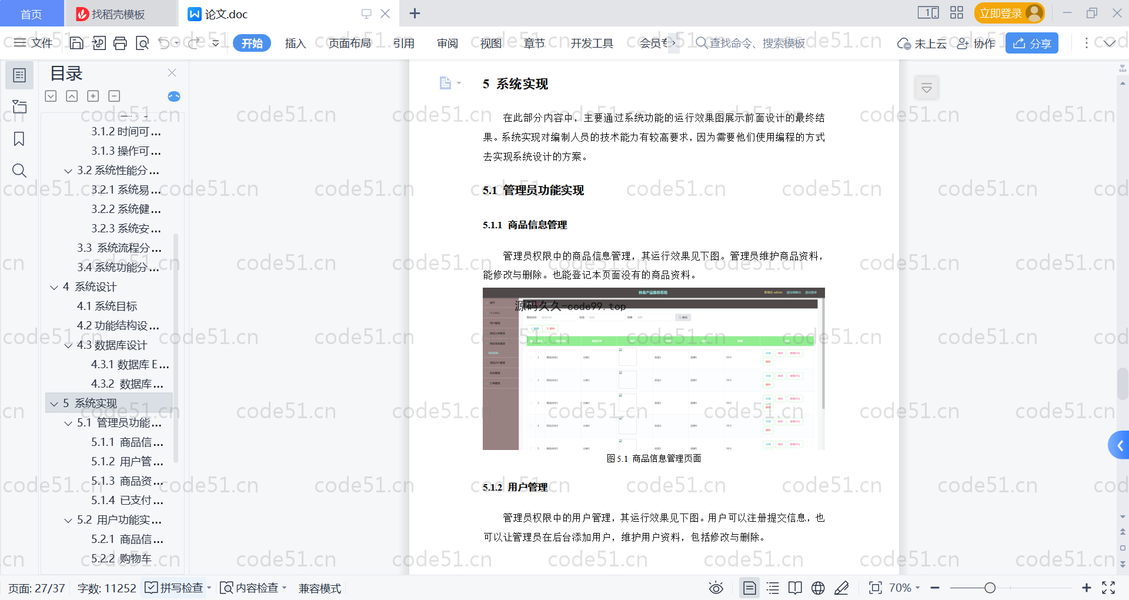Screen dimensions: 1129x600
Task: Click the 立即登录 button
Action: click(1009, 13)
